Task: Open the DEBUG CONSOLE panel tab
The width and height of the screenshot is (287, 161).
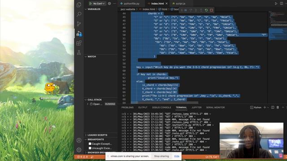Action: pyautogui.click(x=161, y=107)
